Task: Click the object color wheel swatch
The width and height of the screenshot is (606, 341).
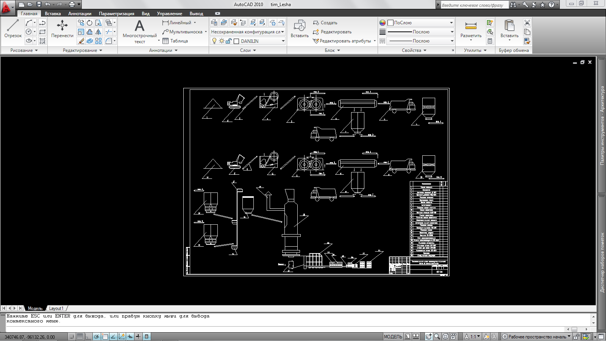Action: [x=383, y=23]
